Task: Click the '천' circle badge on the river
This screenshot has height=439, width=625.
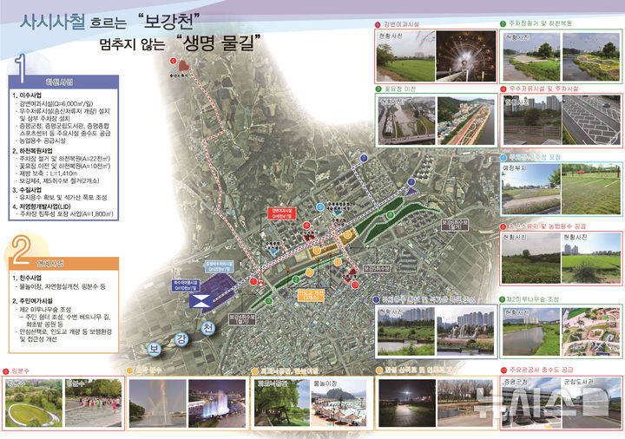Action: (x=207, y=328)
